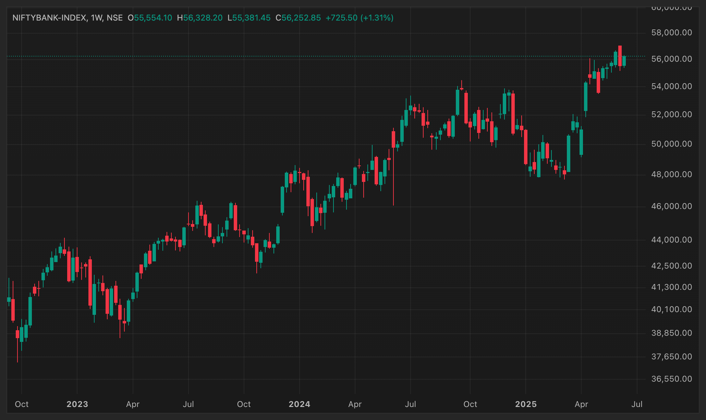Viewport: 706px width, 420px height.
Task: Click the 40,100.00 price axis label
Action: (x=671, y=309)
